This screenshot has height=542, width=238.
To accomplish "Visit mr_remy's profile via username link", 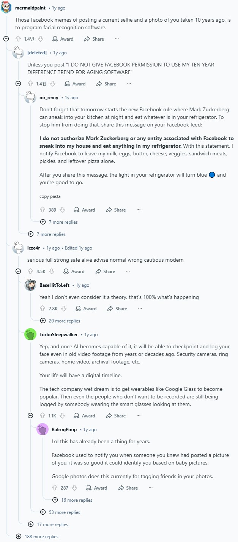I will tap(49, 97).
